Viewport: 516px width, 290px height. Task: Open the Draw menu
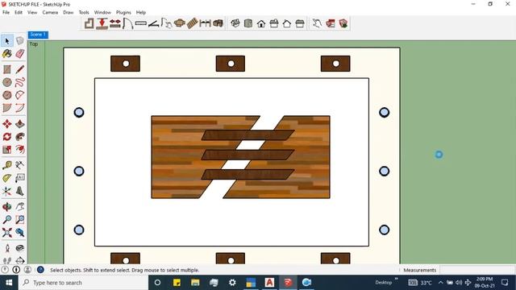[68, 12]
